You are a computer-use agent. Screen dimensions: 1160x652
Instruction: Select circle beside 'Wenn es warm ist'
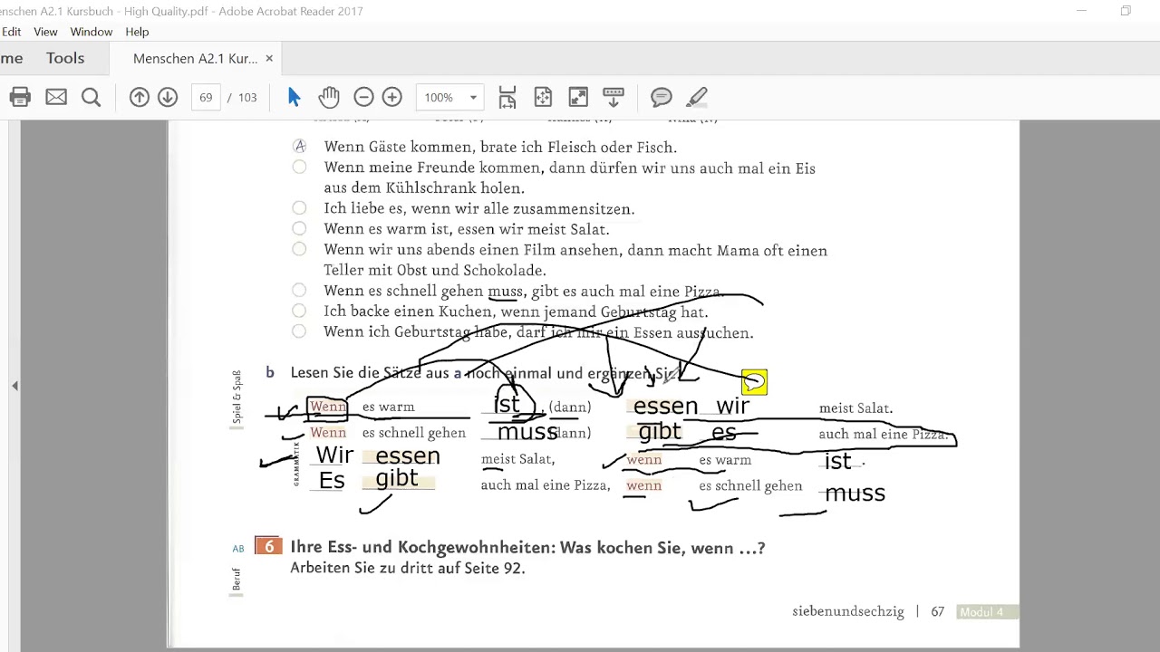click(x=299, y=228)
